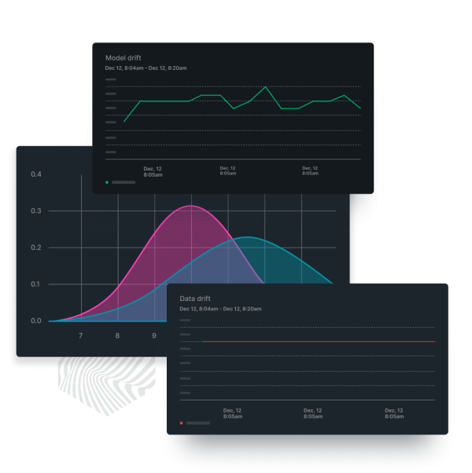Click the Data drift panel title
472x473 pixels.
(196, 299)
